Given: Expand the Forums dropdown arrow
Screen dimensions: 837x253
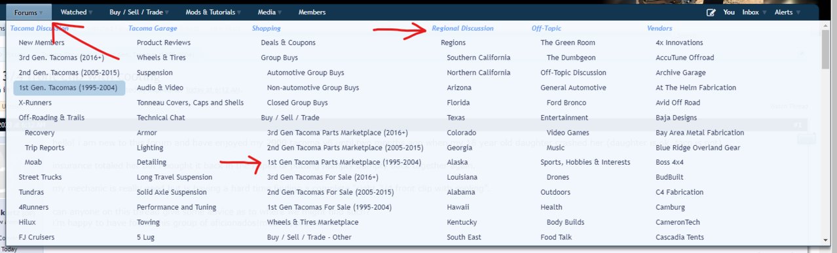Looking at the screenshot, I should 41,12.
